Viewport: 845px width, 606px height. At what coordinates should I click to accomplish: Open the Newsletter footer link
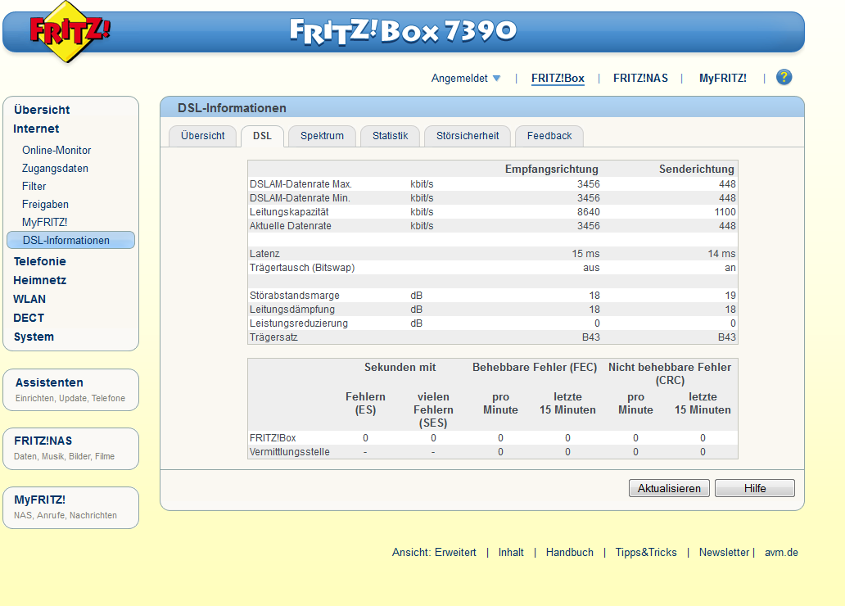[x=725, y=553]
